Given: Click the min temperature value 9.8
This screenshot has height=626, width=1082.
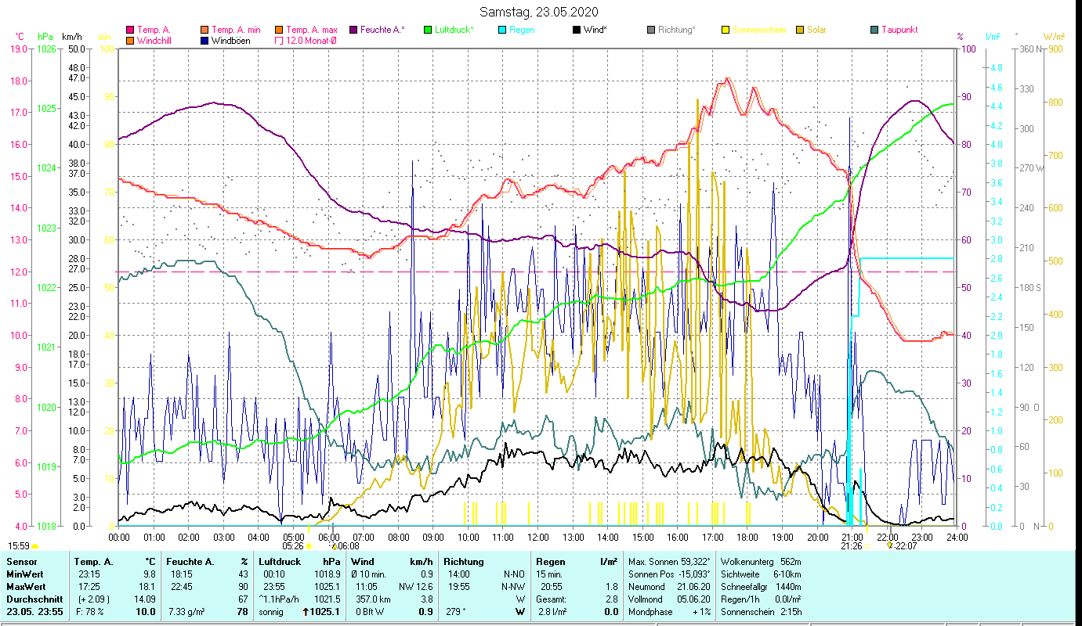Looking at the screenshot, I should [149, 574].
